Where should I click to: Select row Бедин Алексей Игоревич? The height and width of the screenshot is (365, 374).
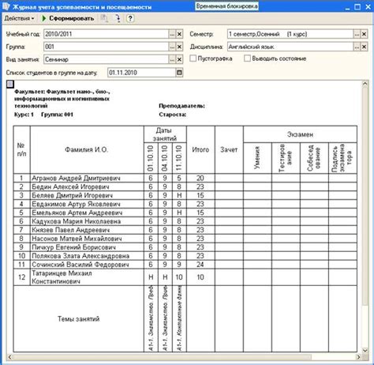point(185,187)
